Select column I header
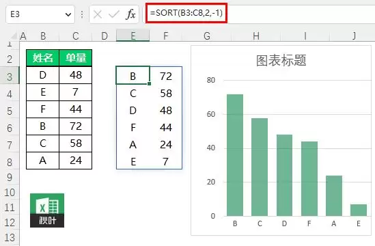Screen dimensions: 375x246 (305, 36)
